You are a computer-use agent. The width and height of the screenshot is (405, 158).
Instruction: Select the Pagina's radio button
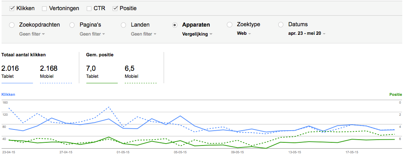(72, 25)
